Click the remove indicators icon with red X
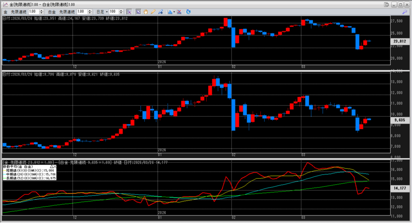The height and width of the screenshot is (223, 412). pyautogui.click(x=179, y=12)
